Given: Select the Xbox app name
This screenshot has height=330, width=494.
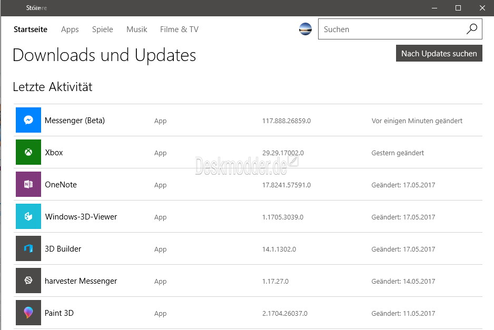Looking at the screenshot, I should (x=54, y=153).
